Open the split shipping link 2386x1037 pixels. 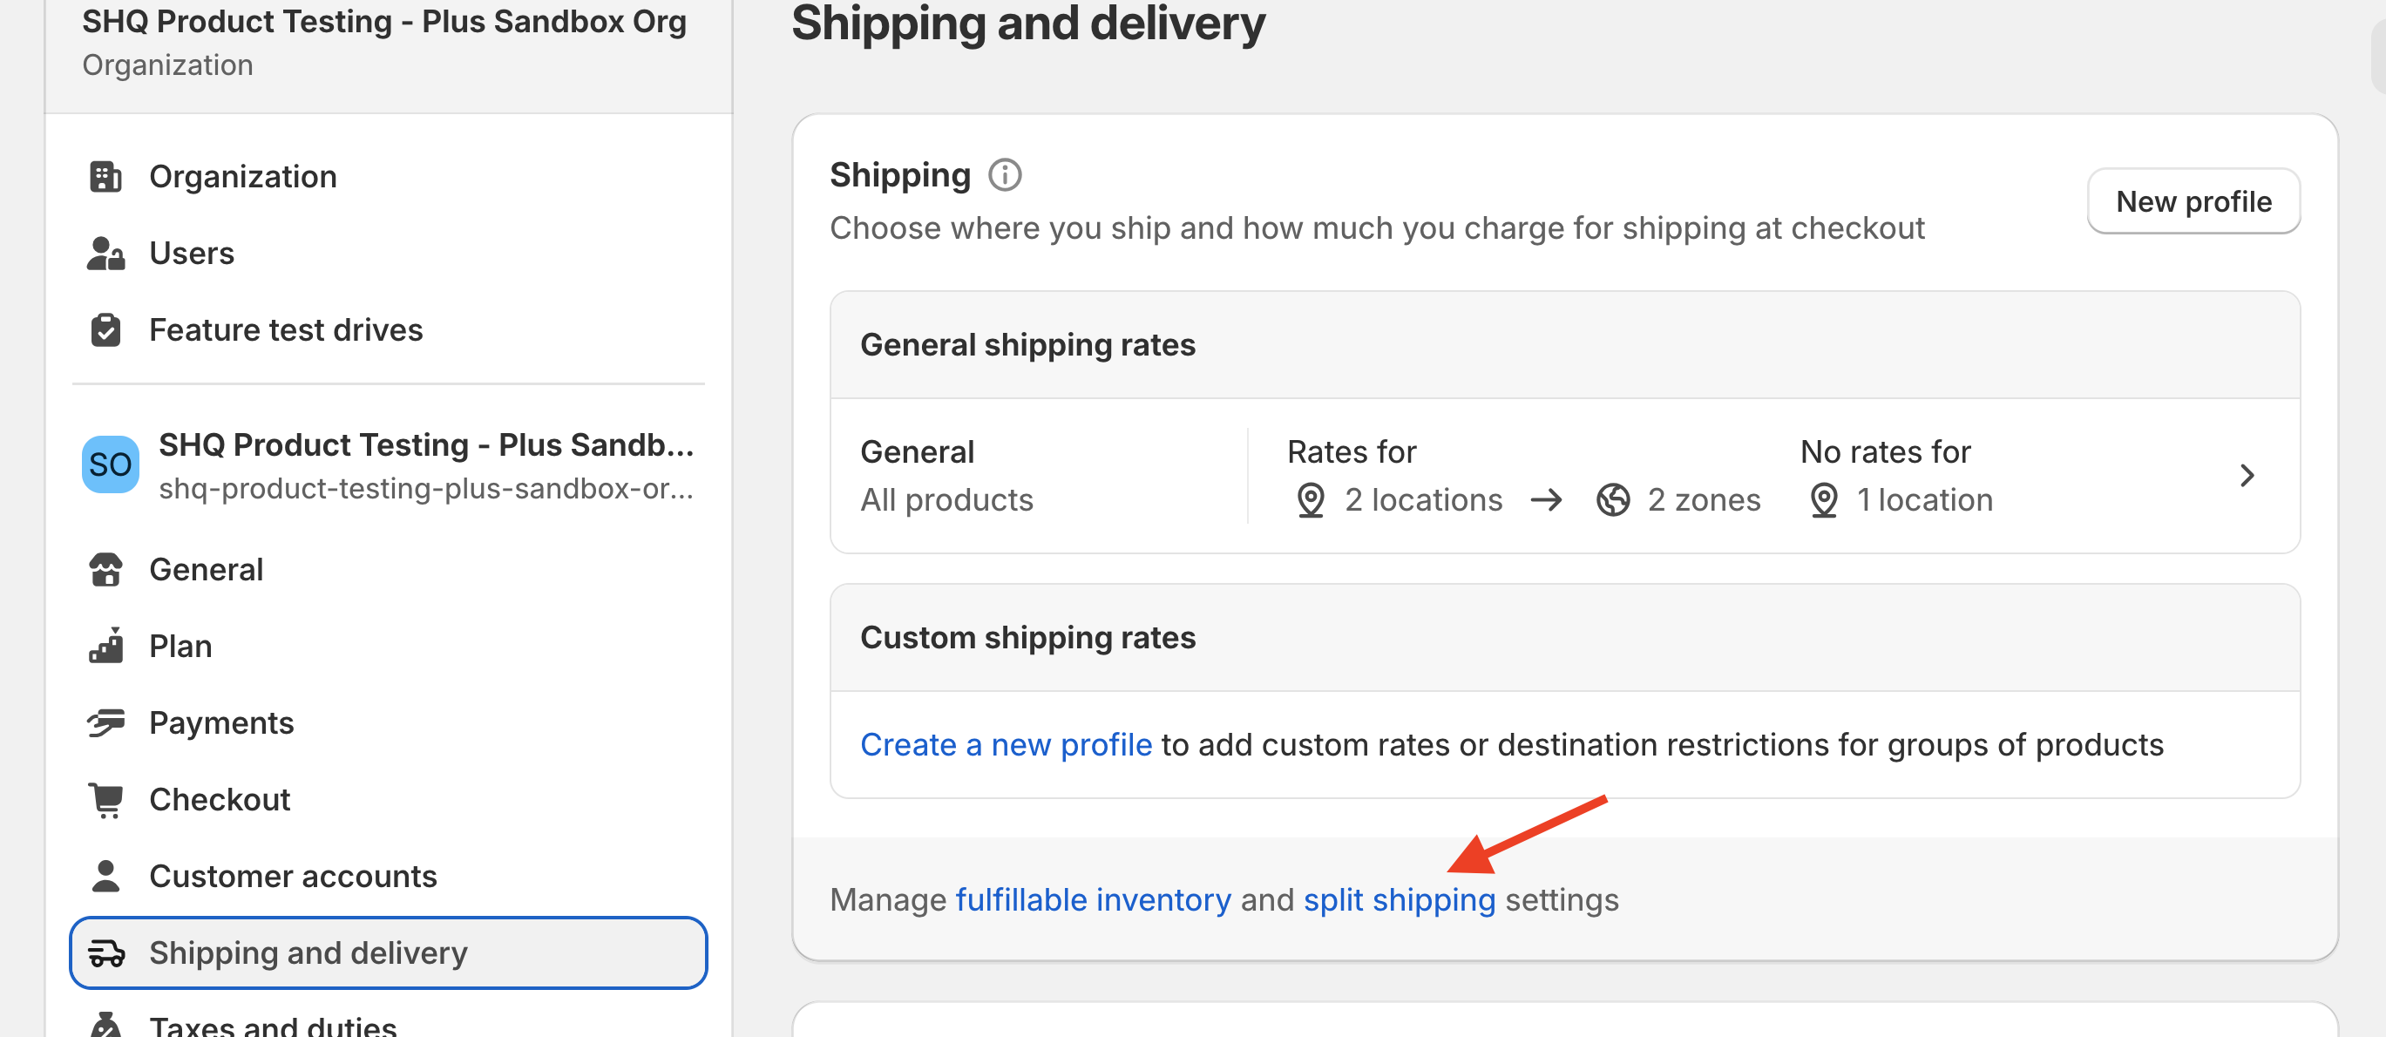[x=1399, y=900]
